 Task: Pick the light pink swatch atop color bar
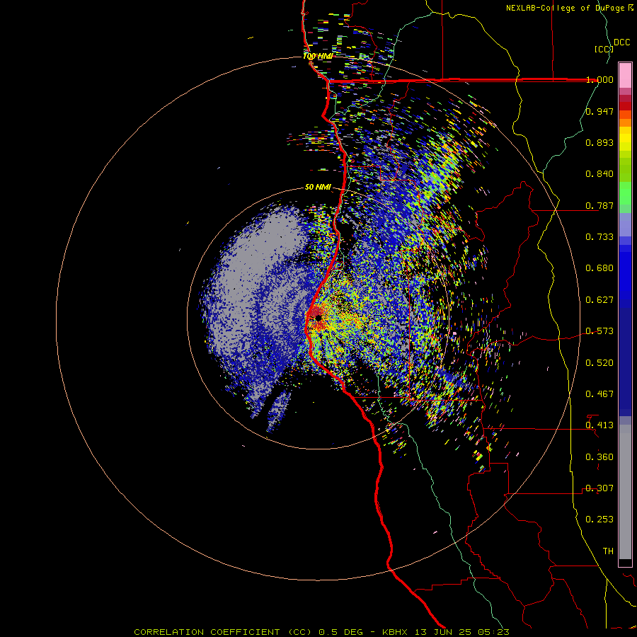point(625,75)
